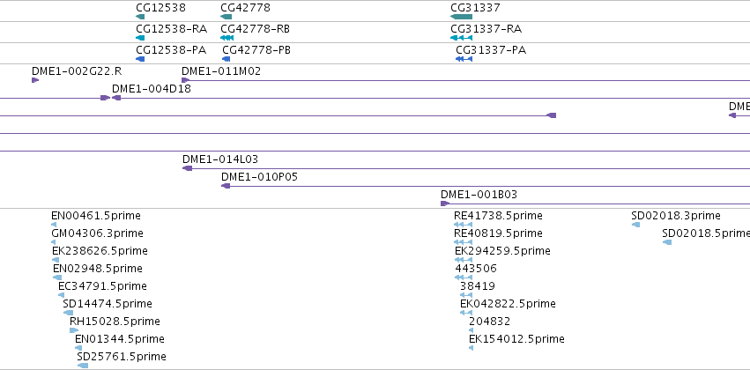This screenshot has width=750, height=370.
Task: Select the GM04306.3prime EST label
Action: tap(97, 233)
